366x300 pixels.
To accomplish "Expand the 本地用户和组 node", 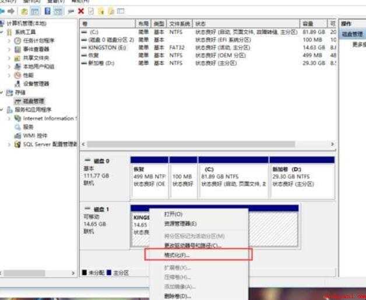I will pyautogui.click(x=9, y=66).
